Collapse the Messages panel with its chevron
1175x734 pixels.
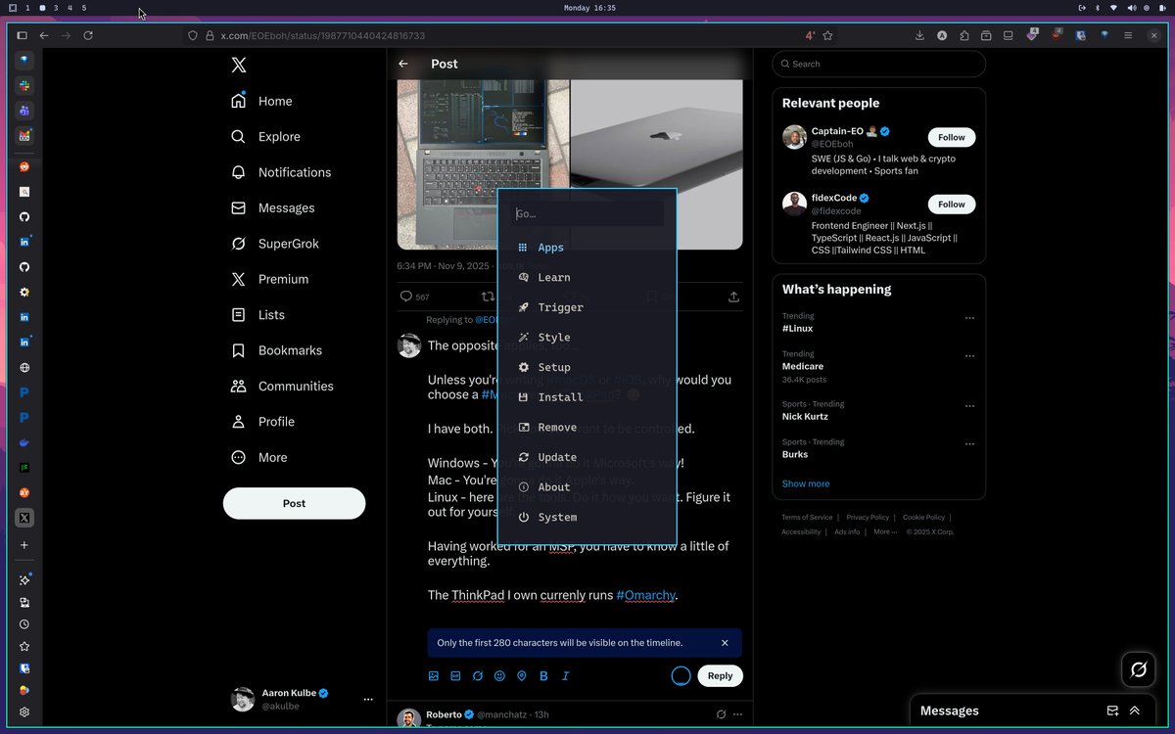[1135, 711]
